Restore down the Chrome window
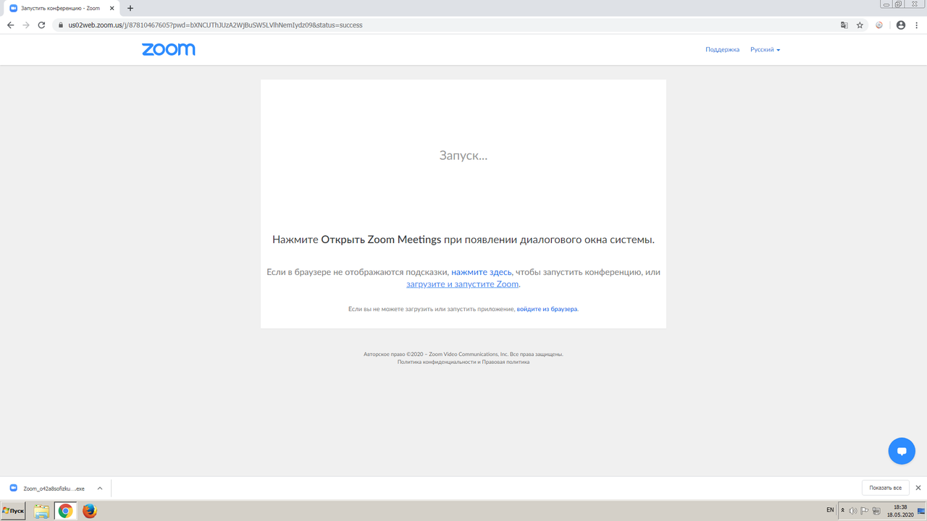Screen dimensions: 927x521 click(x=899, y=4)
